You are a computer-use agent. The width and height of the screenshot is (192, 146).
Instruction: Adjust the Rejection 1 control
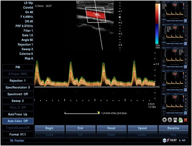18,81
